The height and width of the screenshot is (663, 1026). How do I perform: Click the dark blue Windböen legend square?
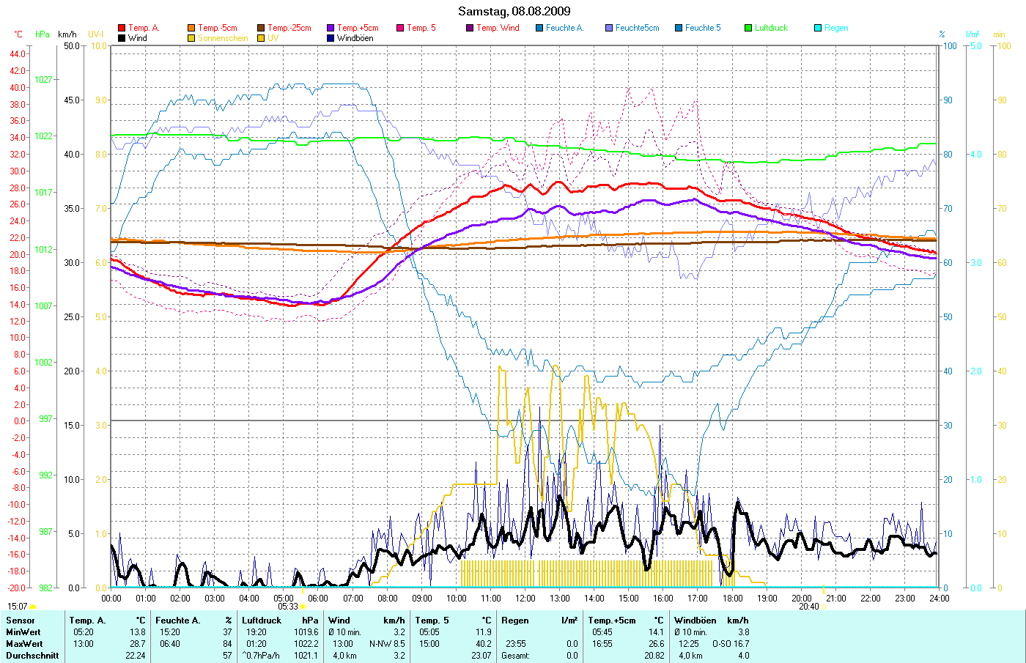click(x=331, y=38)
